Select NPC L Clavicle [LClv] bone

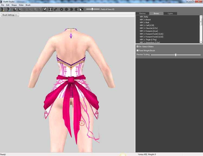[149, 28]
